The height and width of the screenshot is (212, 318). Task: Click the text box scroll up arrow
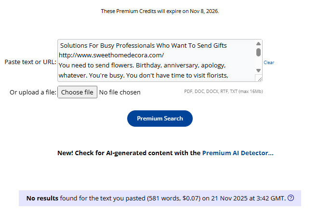point(259,43)
